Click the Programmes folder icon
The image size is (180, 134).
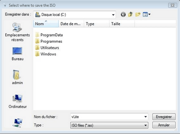[37, 41]
